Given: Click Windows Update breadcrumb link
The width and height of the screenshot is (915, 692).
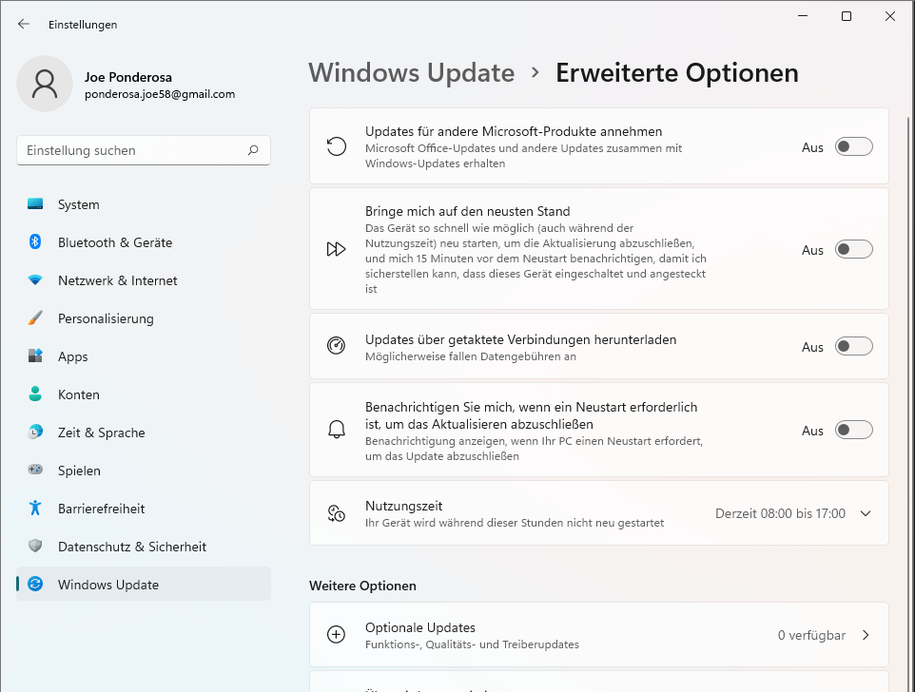Looking at the screenshot, I should 411,73.
